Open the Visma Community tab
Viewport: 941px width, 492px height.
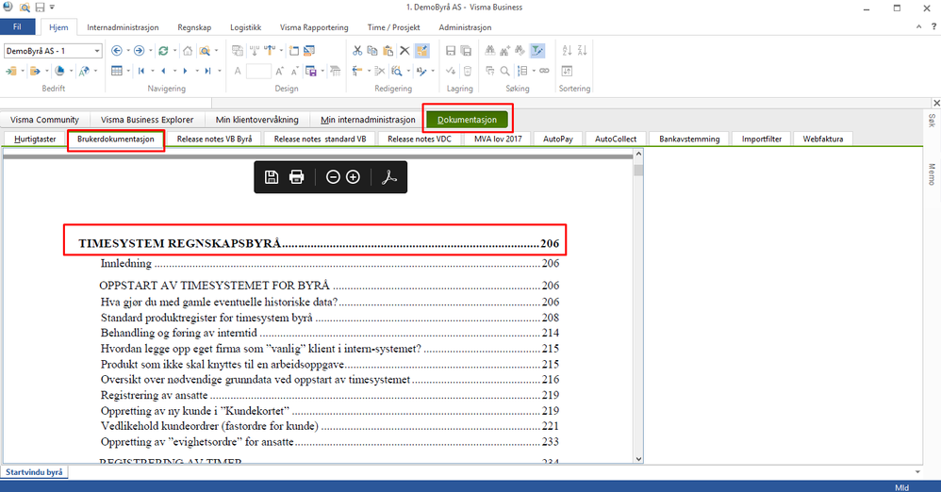[x=44, y=120]
